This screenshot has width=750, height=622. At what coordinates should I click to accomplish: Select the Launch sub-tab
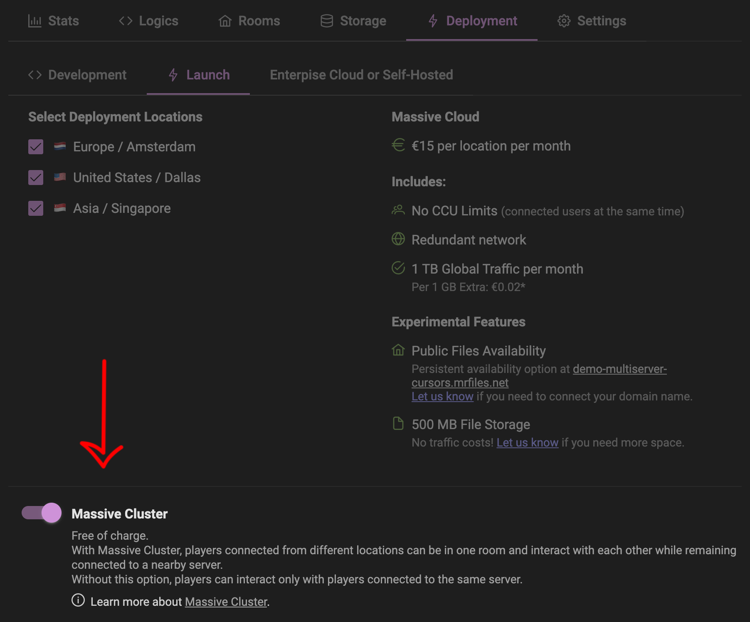click(x=198, y=75)
